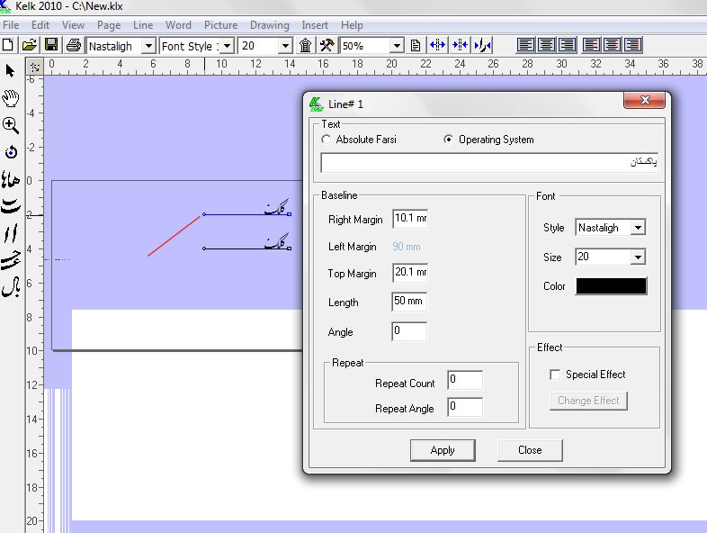Click the ruler origin corner icon

click(x=35, y=68)
